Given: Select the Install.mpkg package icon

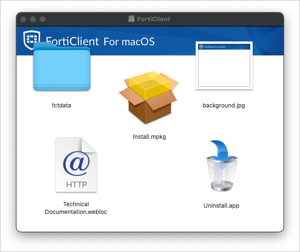Looking at the screenshot, I should click(149, 97).
